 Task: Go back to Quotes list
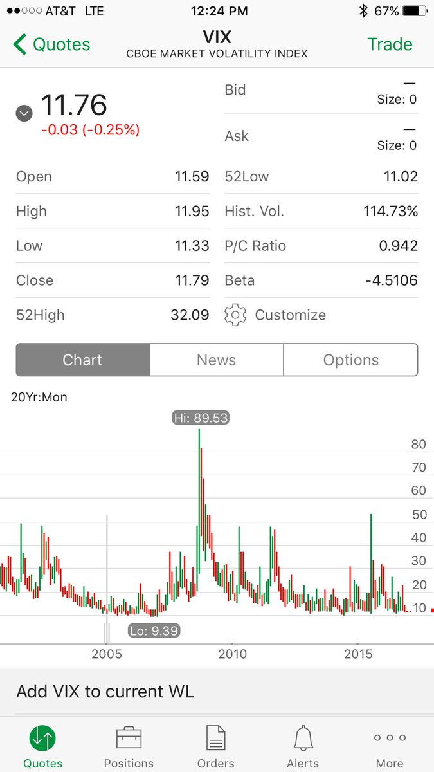[x=51, y=44]
